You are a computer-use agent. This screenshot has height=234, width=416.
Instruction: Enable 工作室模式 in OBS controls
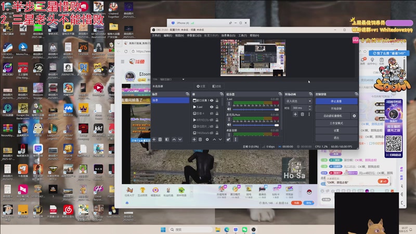click(336, 123)
